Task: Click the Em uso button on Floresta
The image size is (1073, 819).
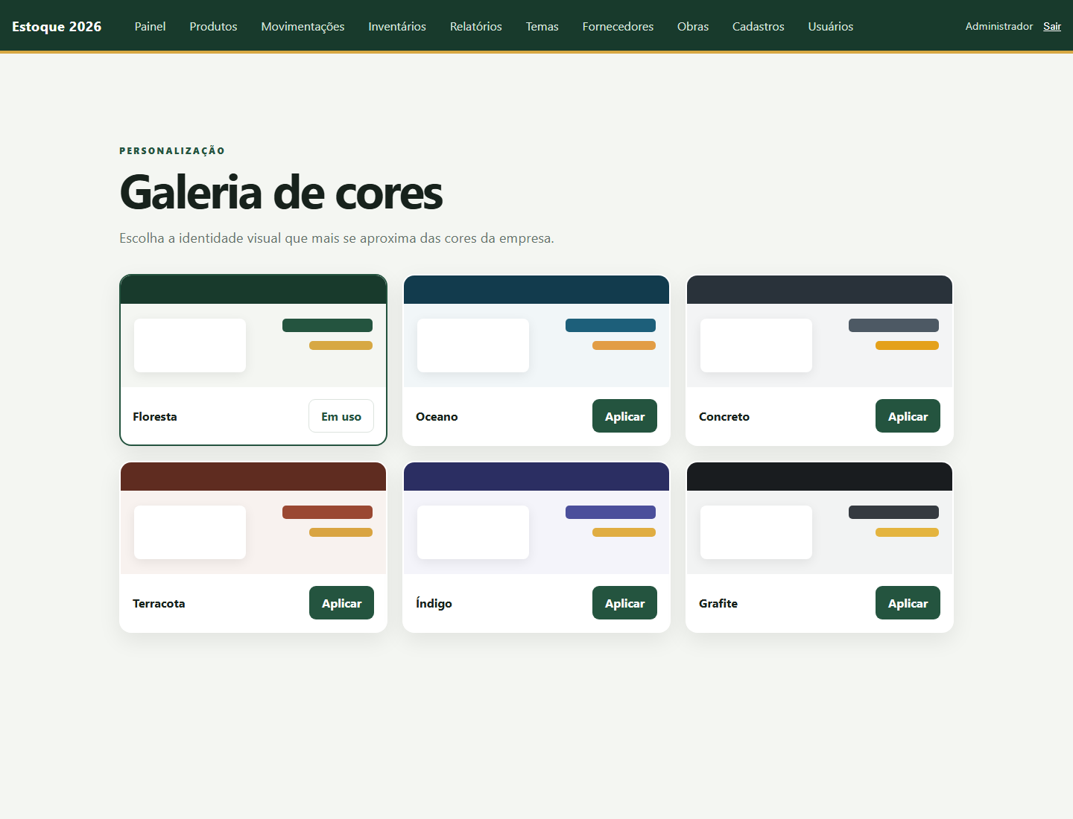Action: tap(341, 416)
